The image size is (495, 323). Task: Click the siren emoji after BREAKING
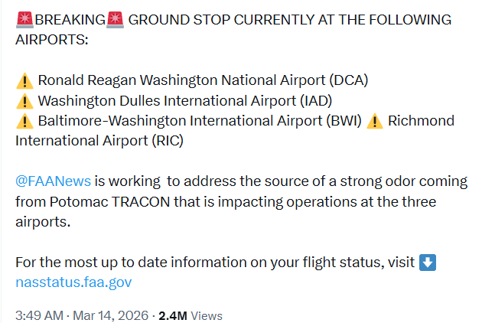pos(115,19)
